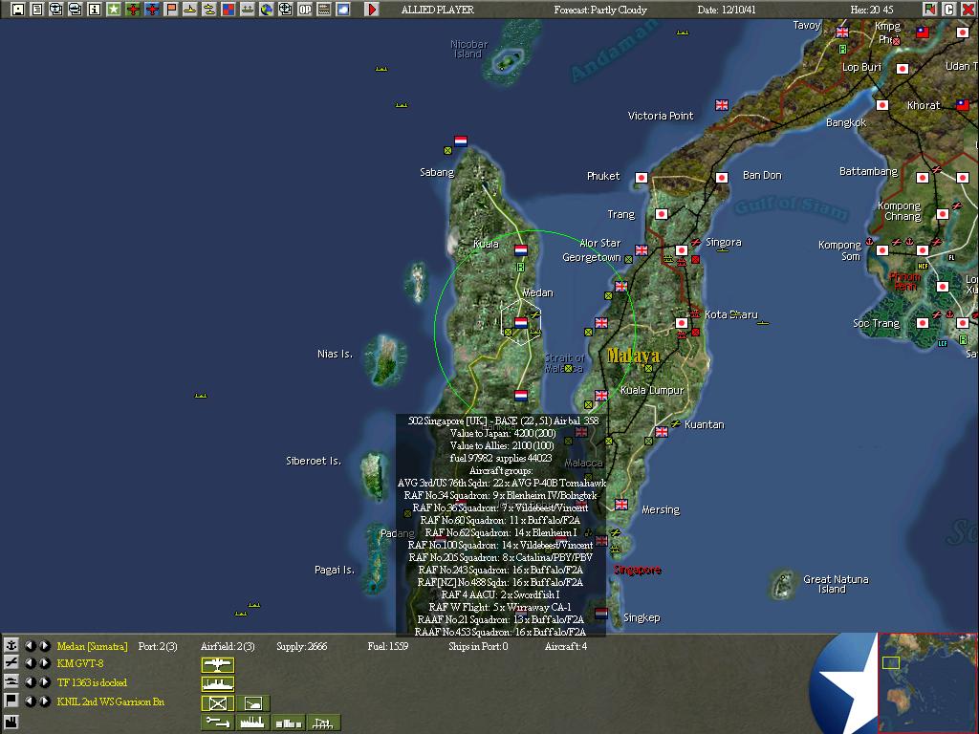
Task: Click the 'C' button at top right
Action: 949,10
